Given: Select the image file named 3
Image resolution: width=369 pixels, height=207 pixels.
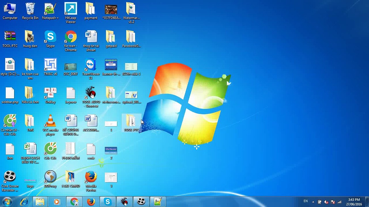Looking at the screenshot, I should pos(111,180).
